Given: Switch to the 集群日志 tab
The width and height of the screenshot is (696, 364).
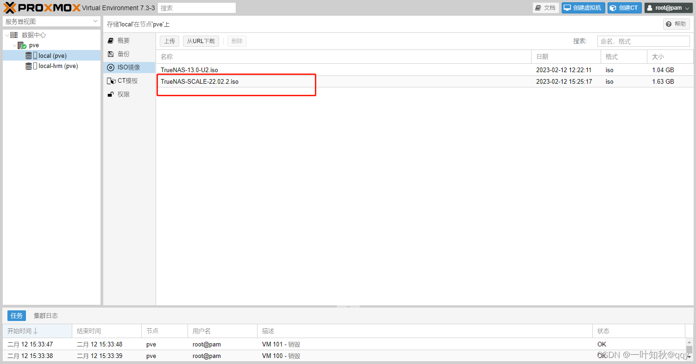Looking at the screenshot, I should pyautogui.click(x=46, y=315).
